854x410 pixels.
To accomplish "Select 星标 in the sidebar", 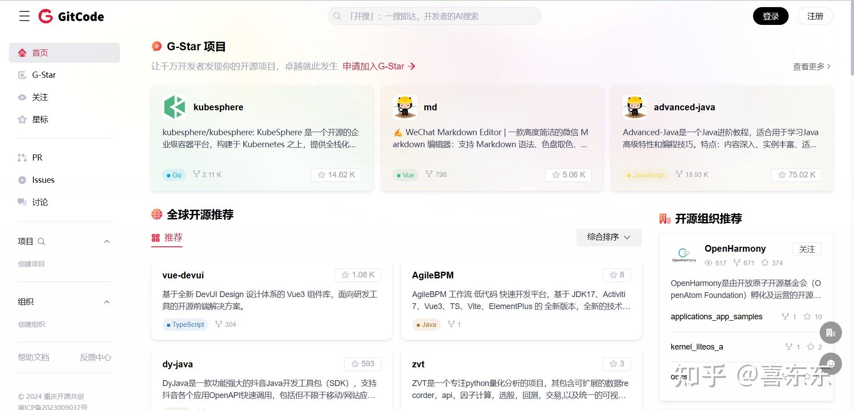I will (x=64, y=120).
